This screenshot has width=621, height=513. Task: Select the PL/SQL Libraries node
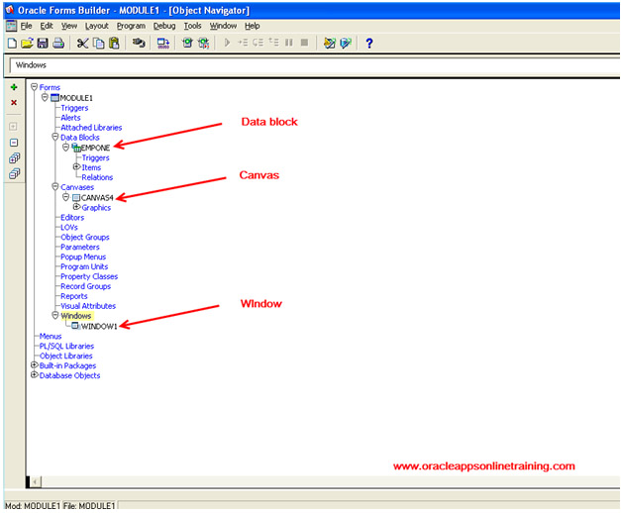click(x=66, y=346)
